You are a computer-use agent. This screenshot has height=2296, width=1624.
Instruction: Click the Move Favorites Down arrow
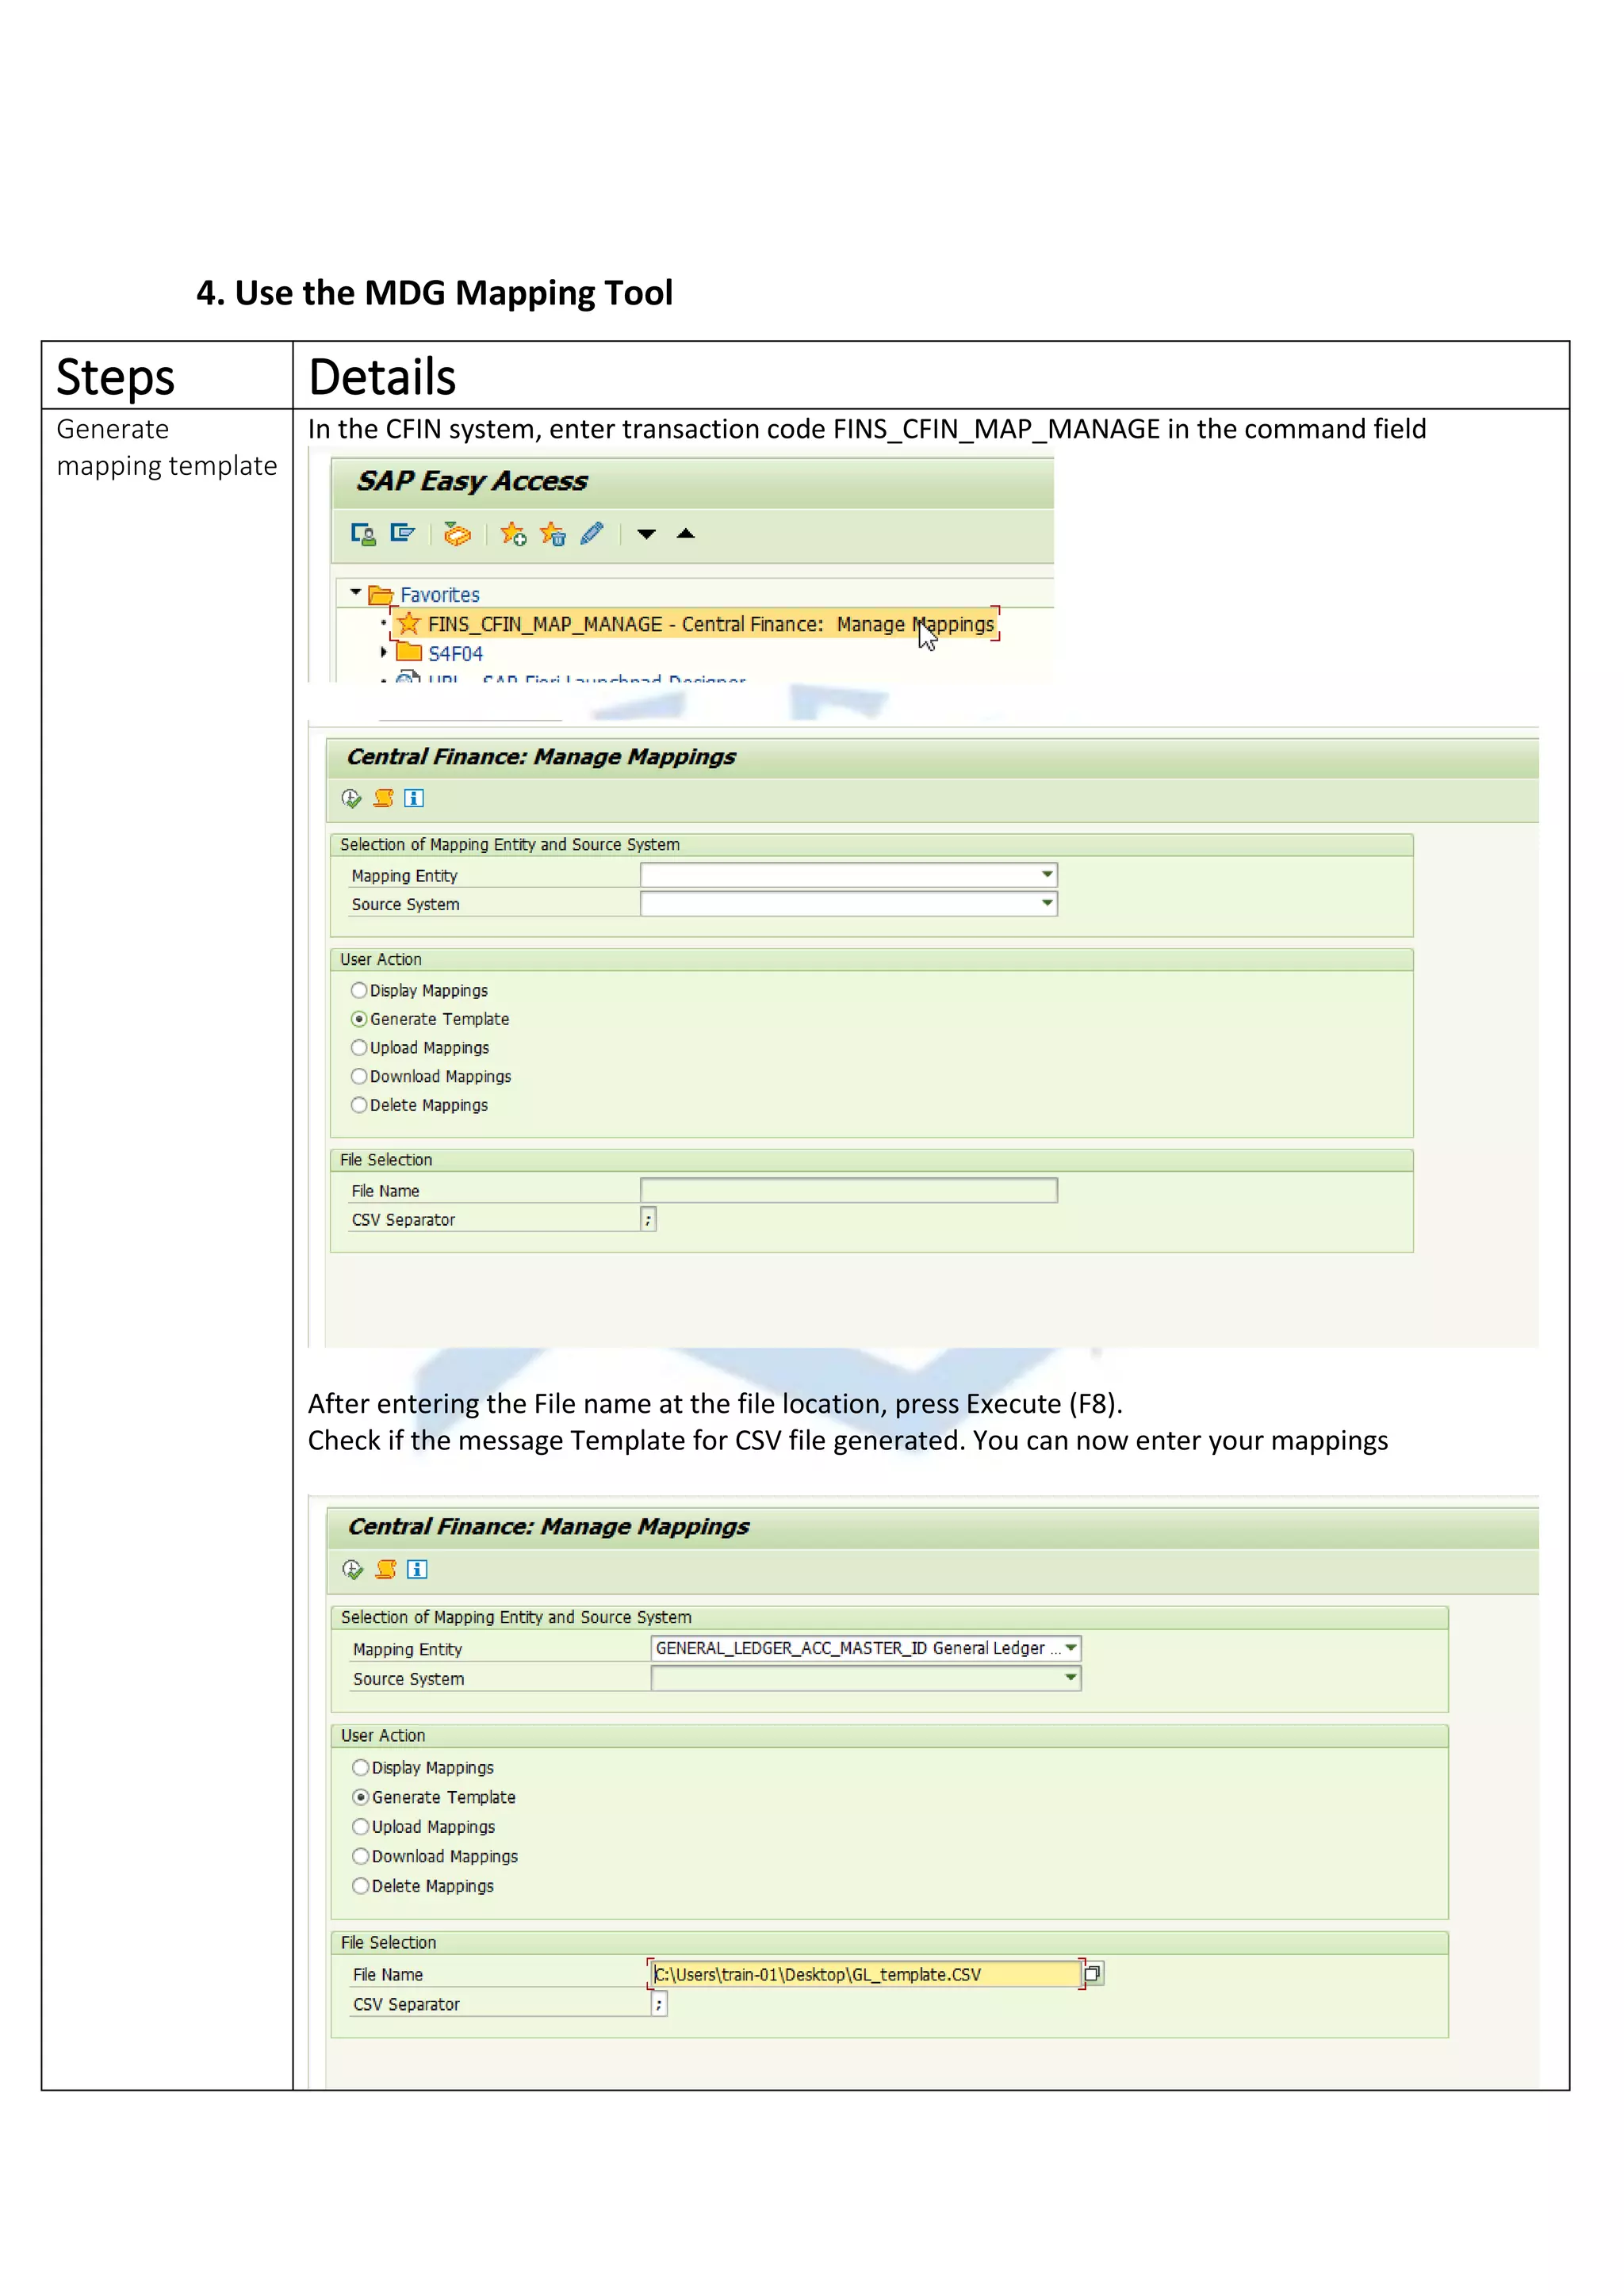(647, 534)
